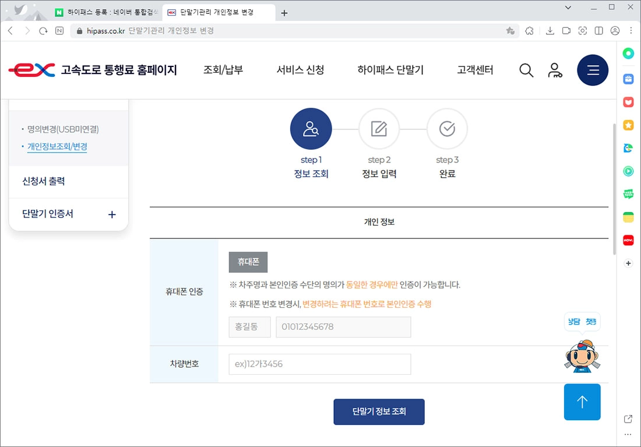Open the tab list chevron in title bar
Image resolution: width=641 pixels, height=447 pixels.
(568, 8)
